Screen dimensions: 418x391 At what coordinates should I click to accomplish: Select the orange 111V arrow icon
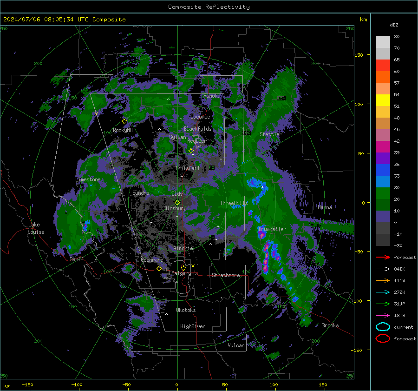(x=383, y=280)
